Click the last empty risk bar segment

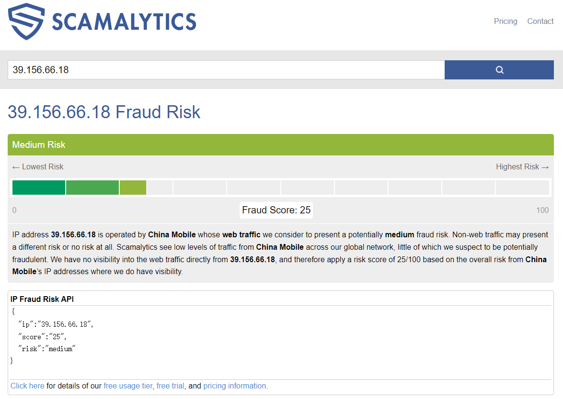(522, 188)
